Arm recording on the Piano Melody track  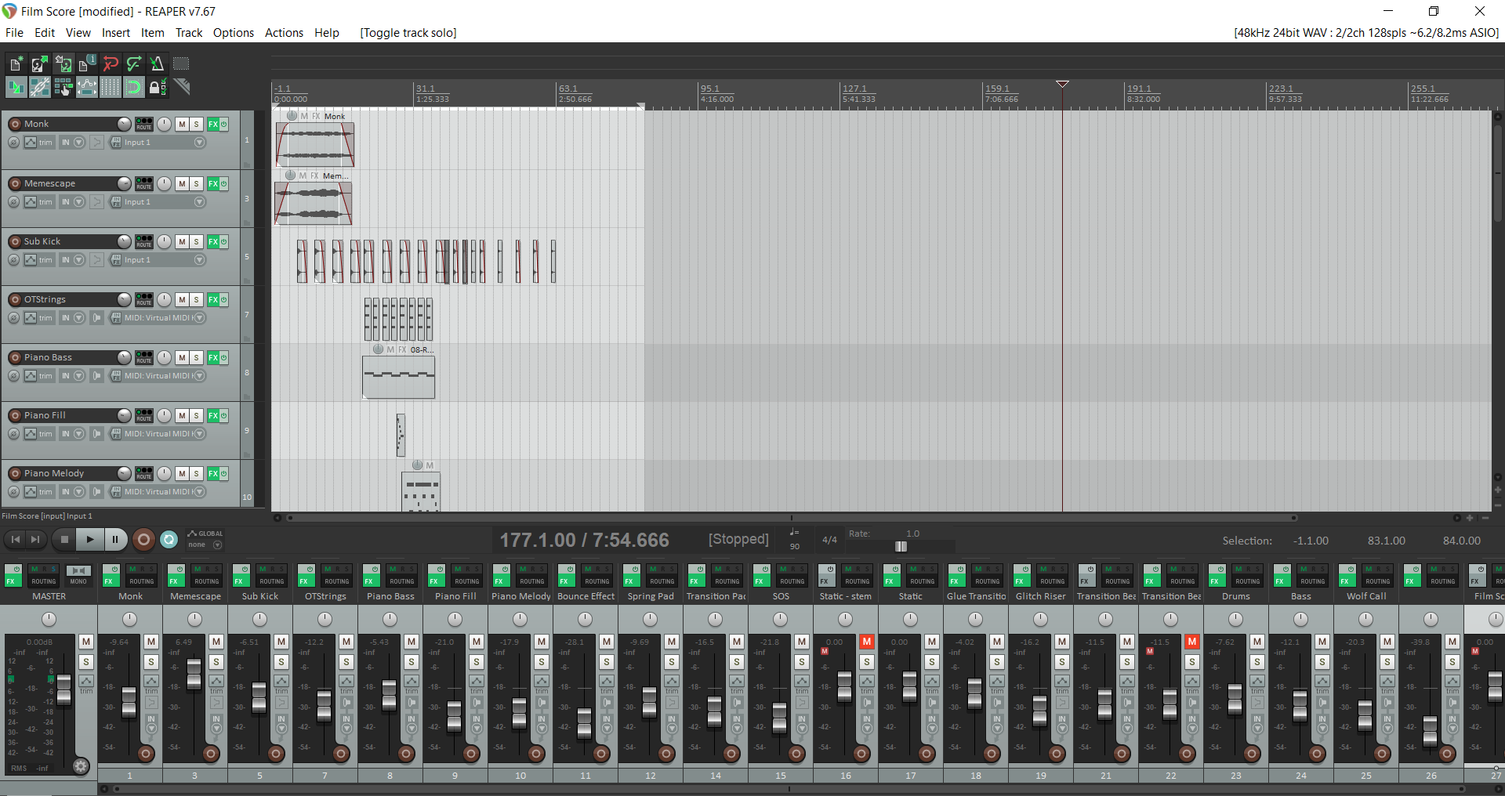pyautogui.click(x=15, y=473)
